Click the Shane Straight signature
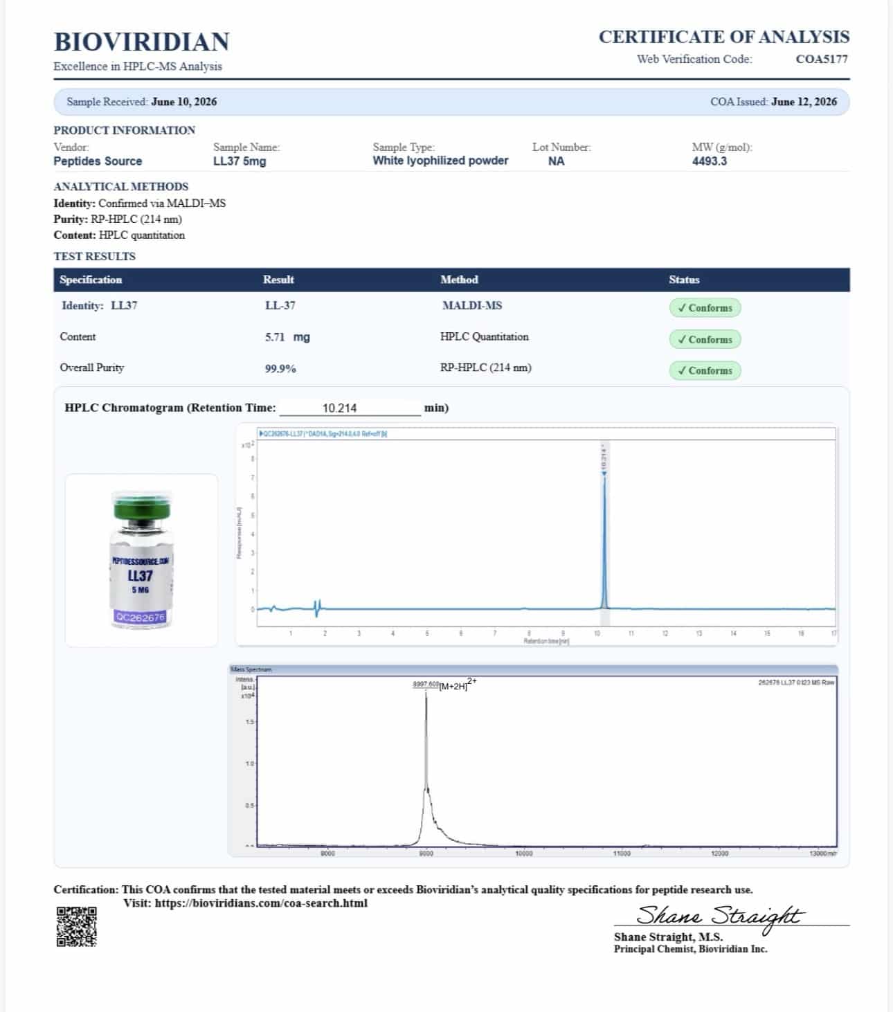Viewport: 893px width, 1012px height. point(720,916)
